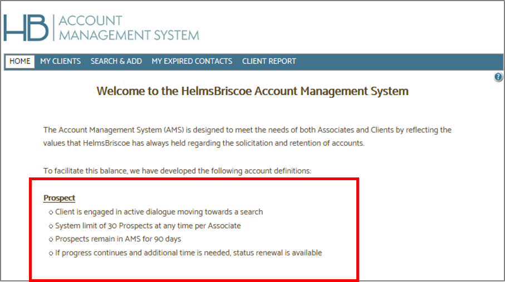The width and height of the screenshot is (505, 282).
Task: Click the diamond bullet before 'Prospects remain in AMS'
Action: [x=51, y=239]
